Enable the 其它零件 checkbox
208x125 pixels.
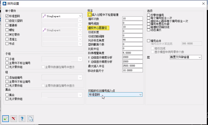(7, 35)
